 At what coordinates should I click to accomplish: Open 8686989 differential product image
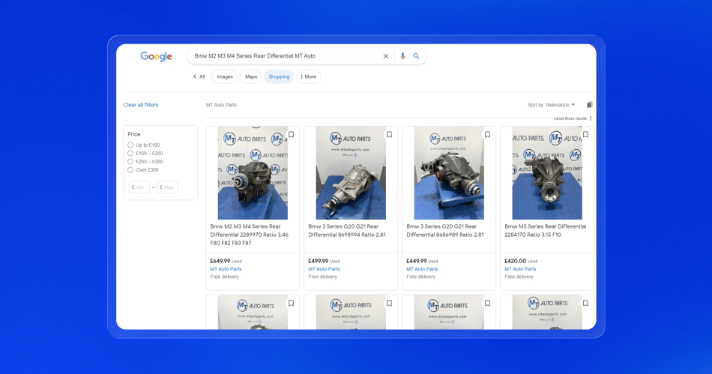click(x=449, y=173)
